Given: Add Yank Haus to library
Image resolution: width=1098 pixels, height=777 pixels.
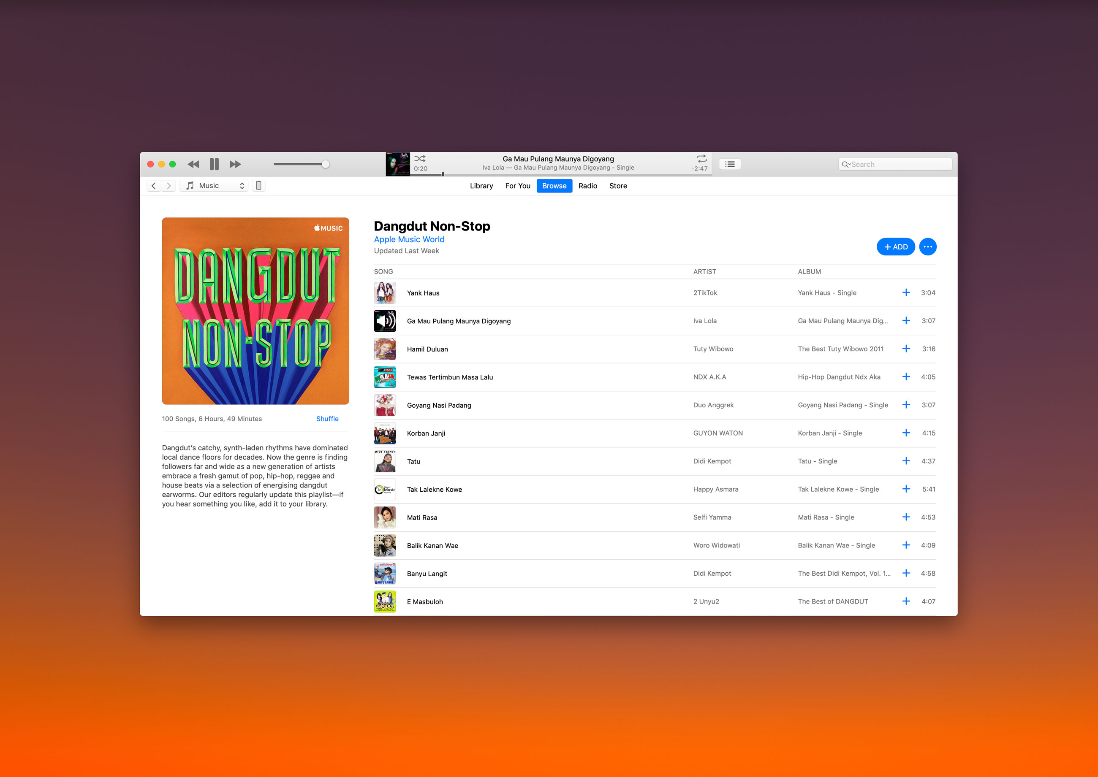Looking at the screenshot, I should point(905,292).
